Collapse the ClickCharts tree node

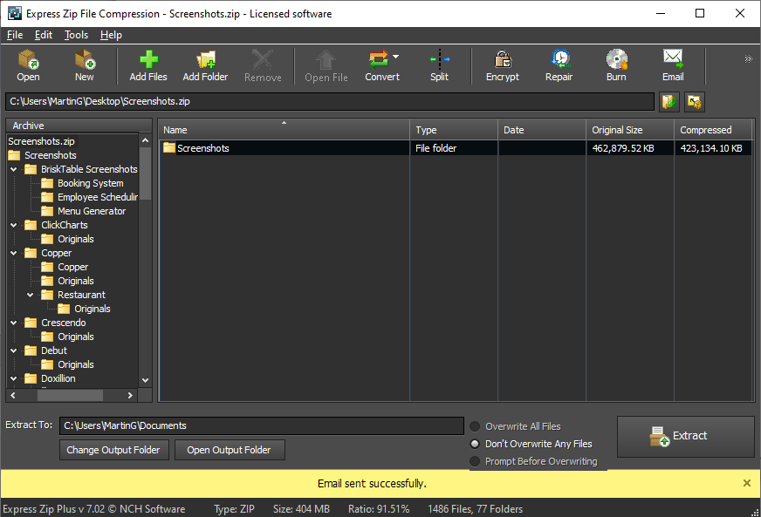(x=14, y=225)
